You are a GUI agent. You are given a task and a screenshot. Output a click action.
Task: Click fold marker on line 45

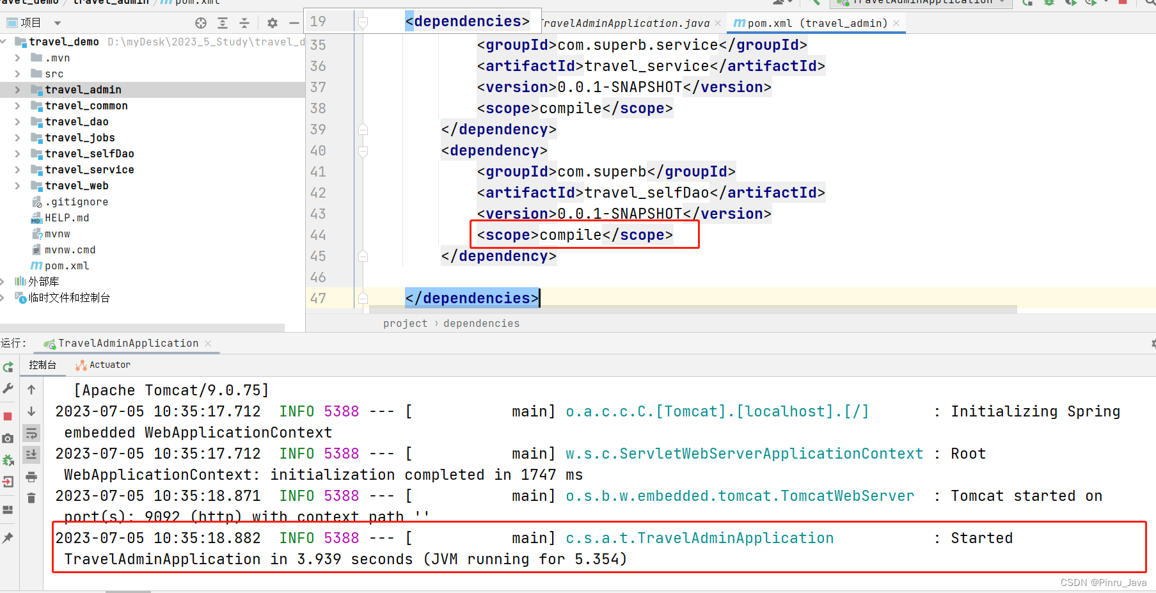pos(363,256)
